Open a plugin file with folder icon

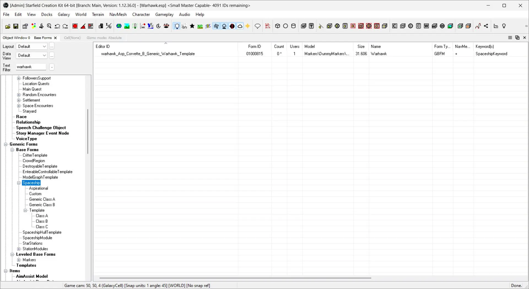click(x=8, y=26)
